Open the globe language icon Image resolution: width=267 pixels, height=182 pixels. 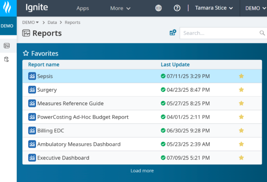tap(158, 8)
